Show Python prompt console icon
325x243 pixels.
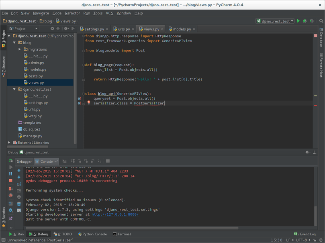point(19,210)
